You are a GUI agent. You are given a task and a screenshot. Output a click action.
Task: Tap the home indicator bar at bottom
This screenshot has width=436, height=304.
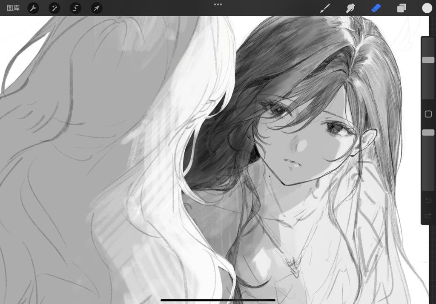coord(218,300)
